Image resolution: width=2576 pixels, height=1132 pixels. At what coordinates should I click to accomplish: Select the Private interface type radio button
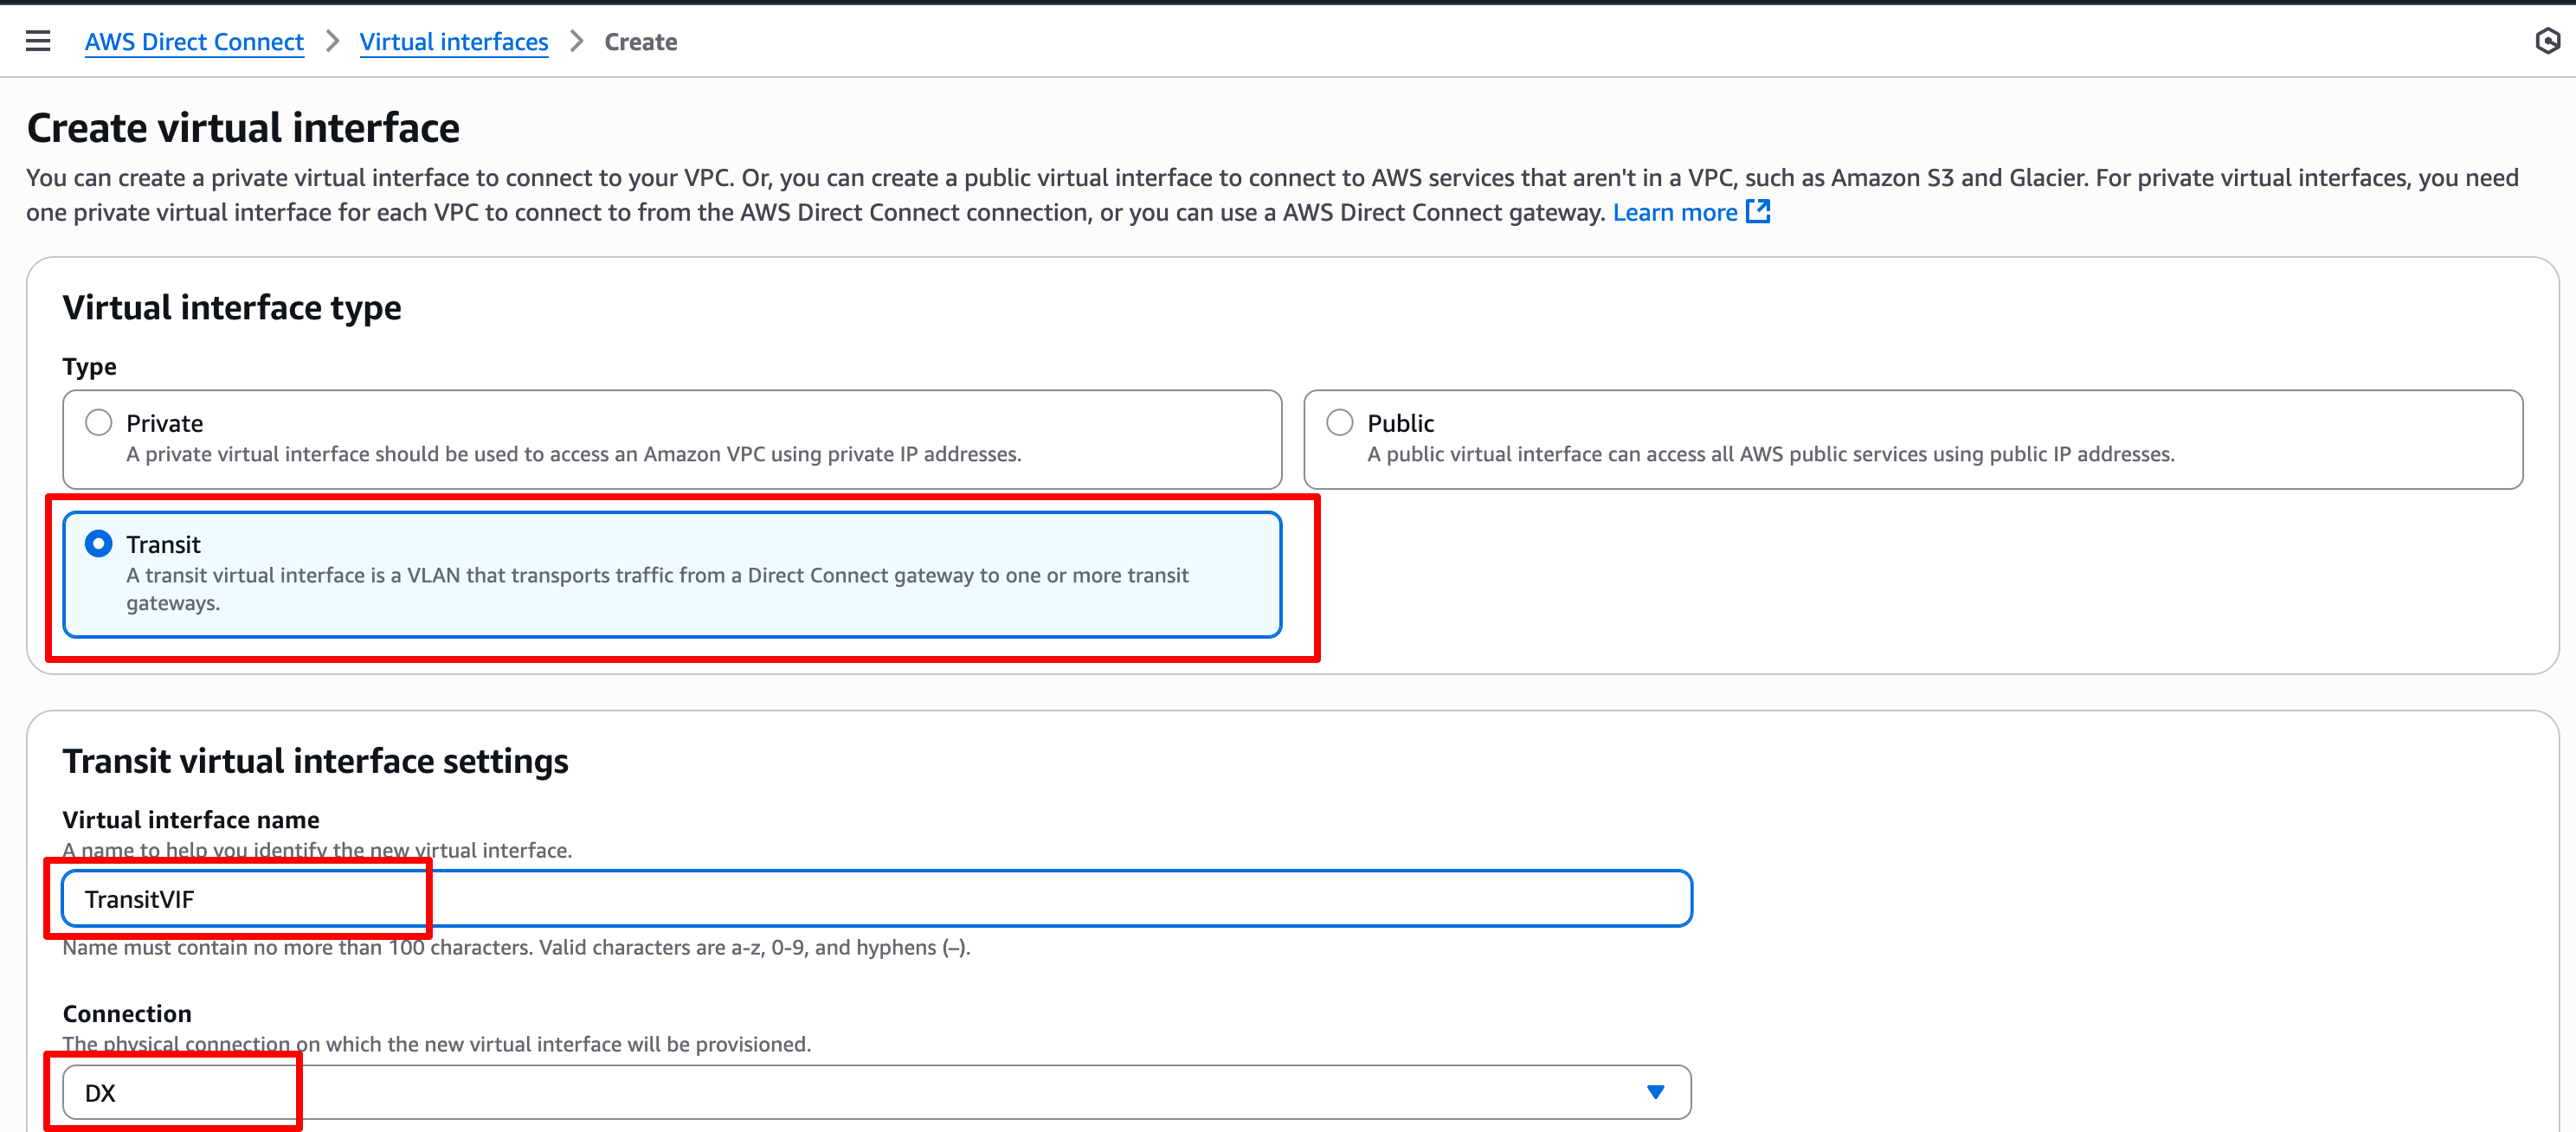98,423
